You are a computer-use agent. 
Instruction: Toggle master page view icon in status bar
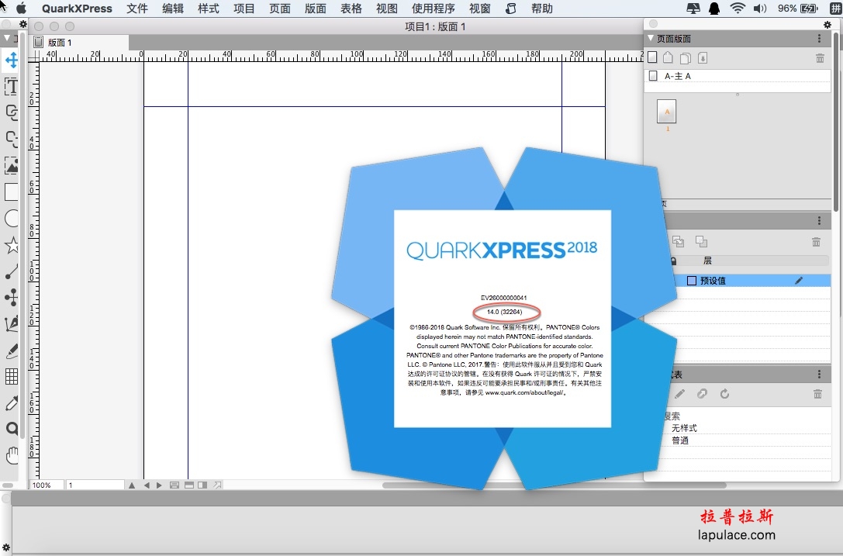click(174, 485)
